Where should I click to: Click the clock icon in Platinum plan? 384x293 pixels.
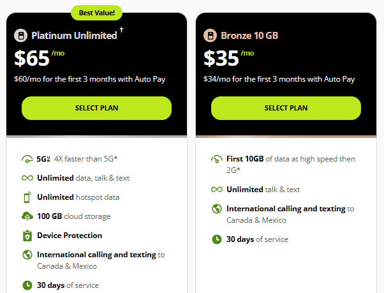(27, 285)
